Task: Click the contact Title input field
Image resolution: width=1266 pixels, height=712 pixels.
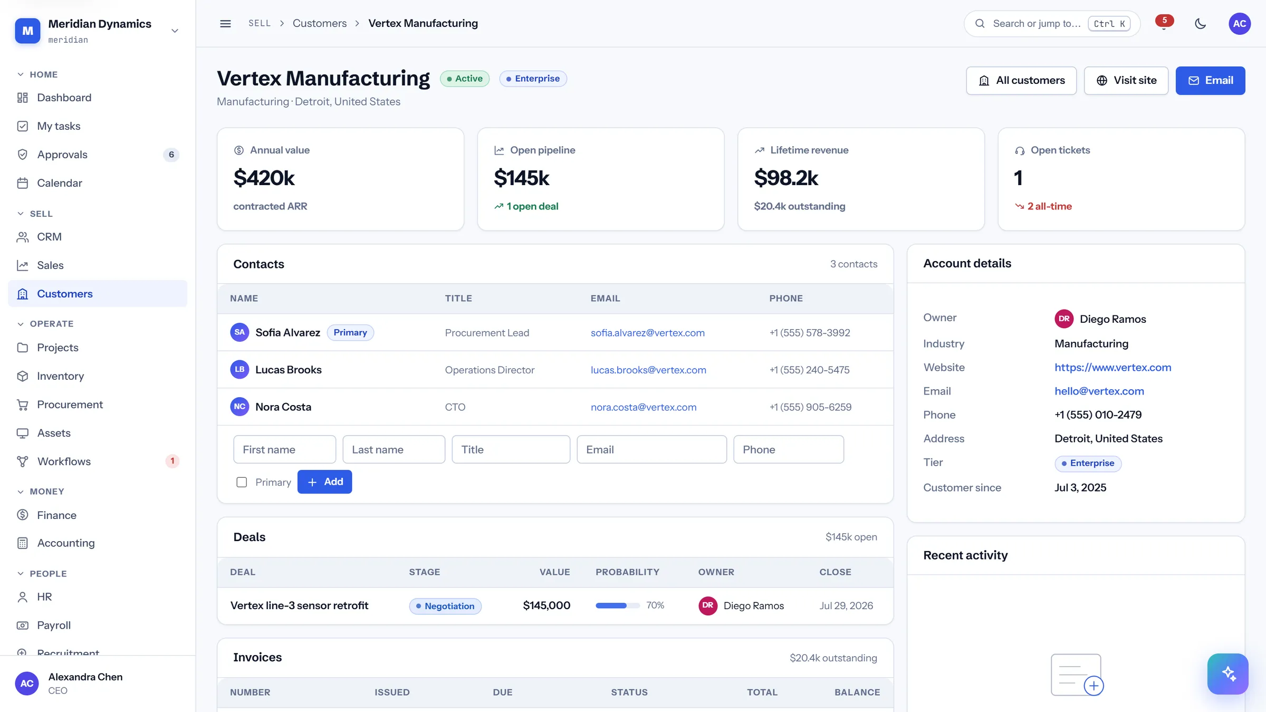Action: coord(511,449)
